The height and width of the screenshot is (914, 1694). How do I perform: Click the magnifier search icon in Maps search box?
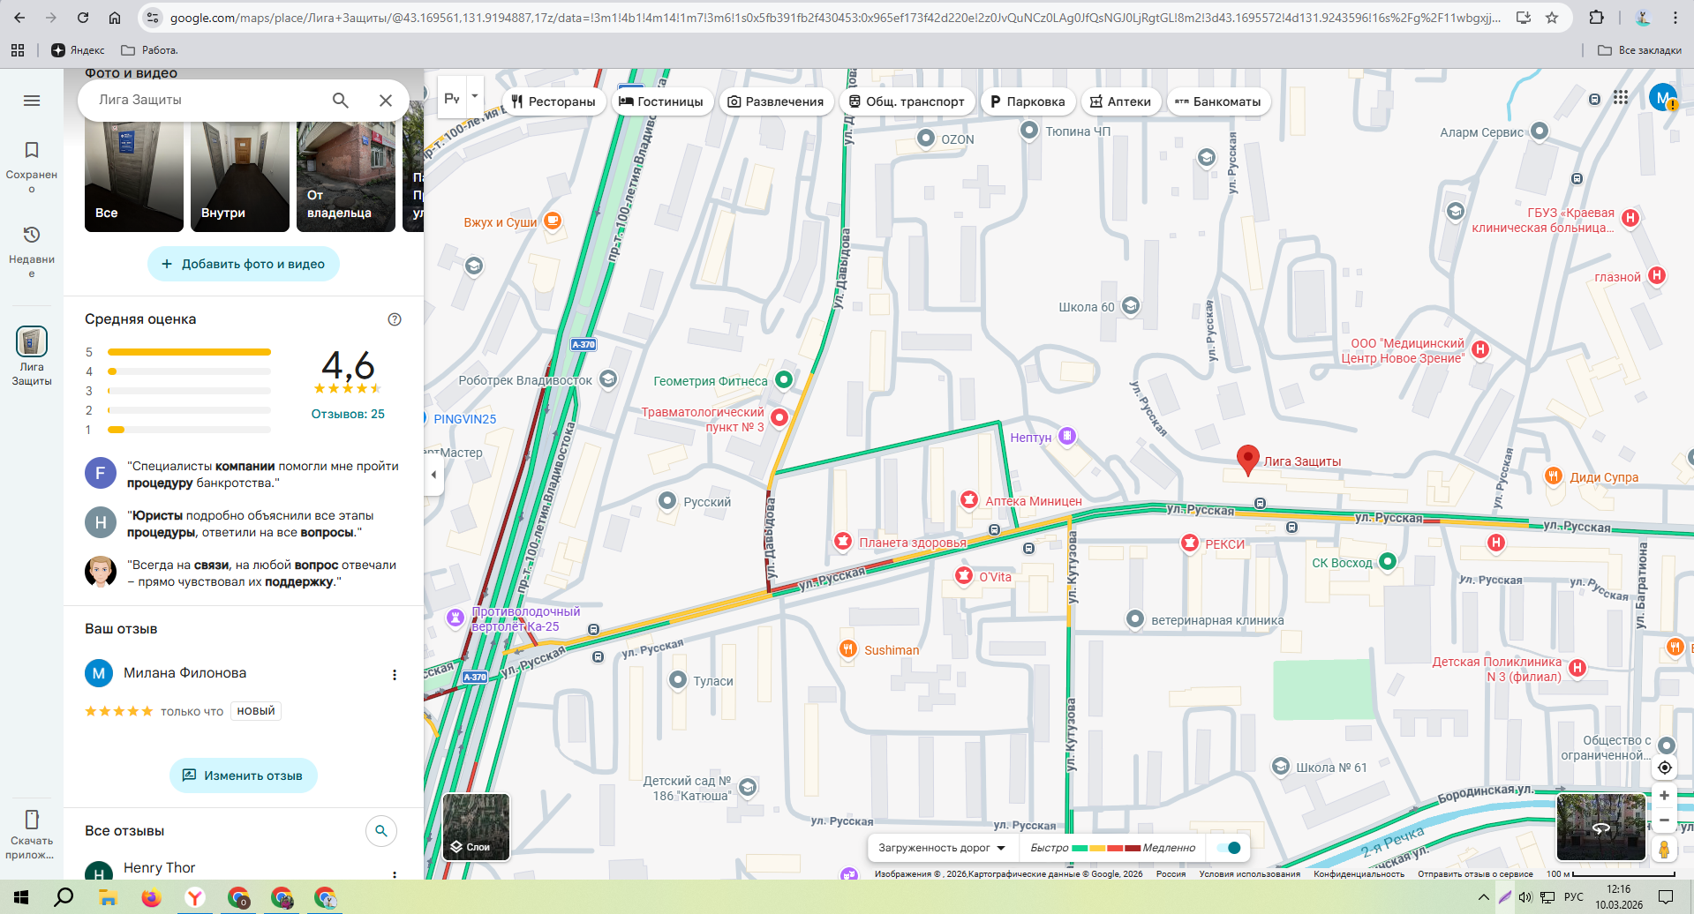click(x=340, y=101)
